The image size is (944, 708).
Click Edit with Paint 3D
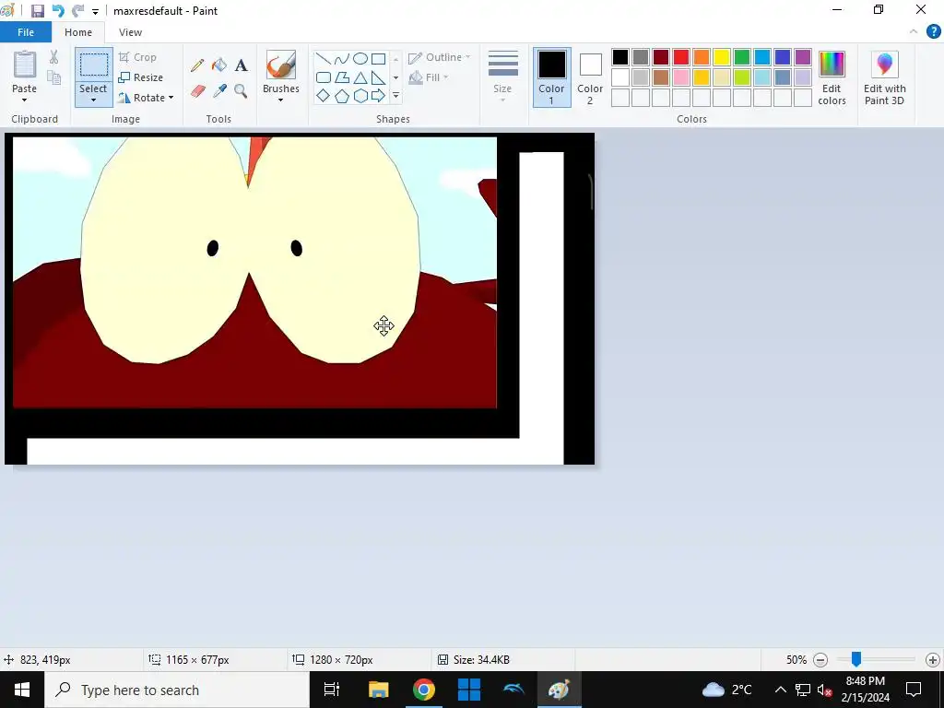click(x=884, y=77)
